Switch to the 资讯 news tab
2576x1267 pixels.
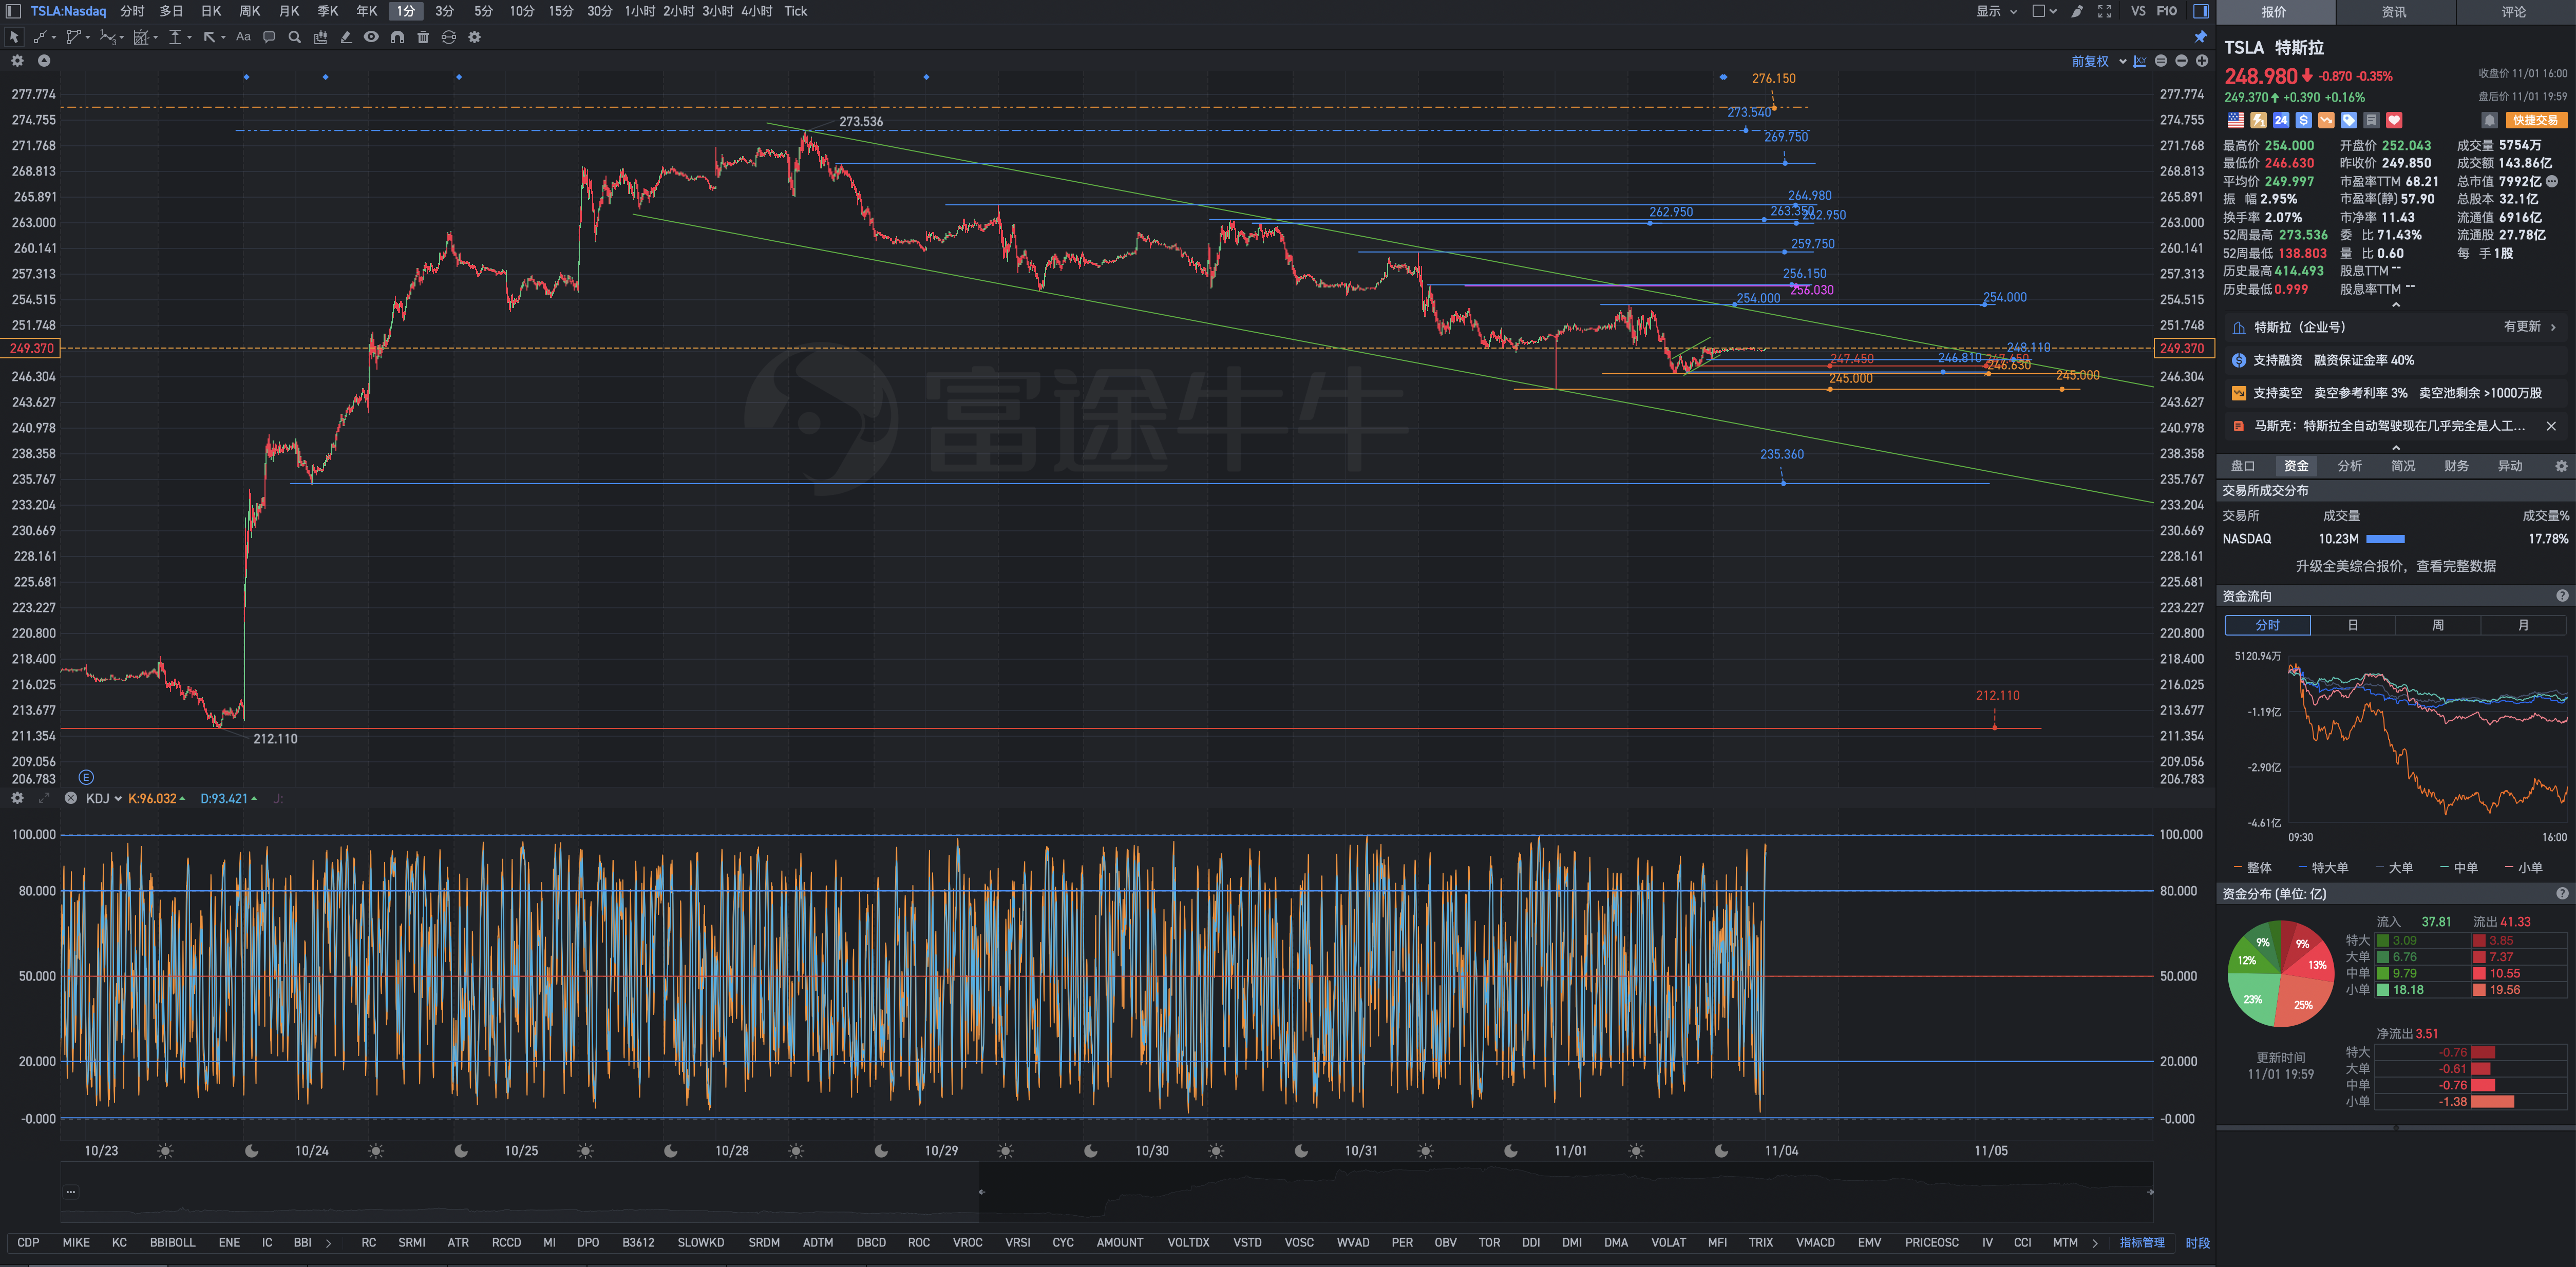pos(2394,12)
